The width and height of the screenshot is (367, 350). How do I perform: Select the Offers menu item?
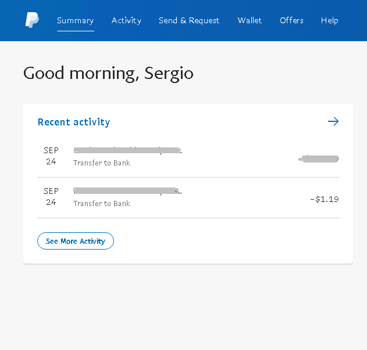pos(291,20)
